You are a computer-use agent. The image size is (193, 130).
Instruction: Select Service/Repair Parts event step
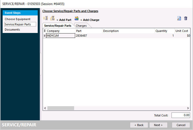pos(18,24)
